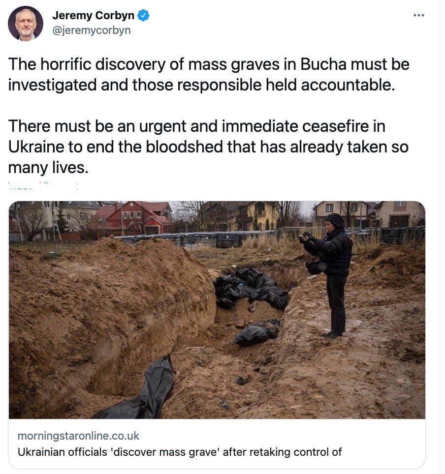
Task: Click the beige garage building in the photo
Action: coord(399,215)
